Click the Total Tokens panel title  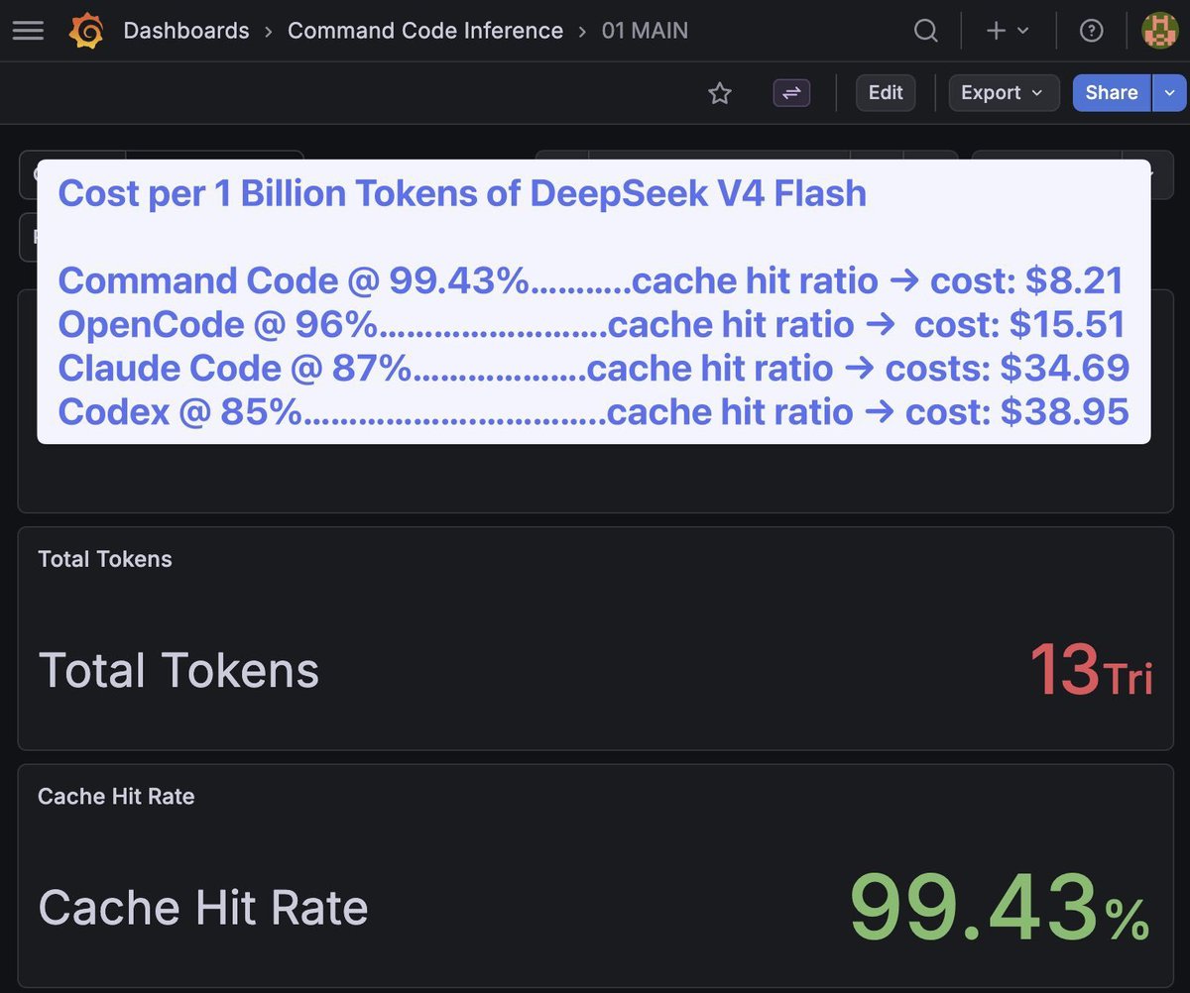(104, 559)
